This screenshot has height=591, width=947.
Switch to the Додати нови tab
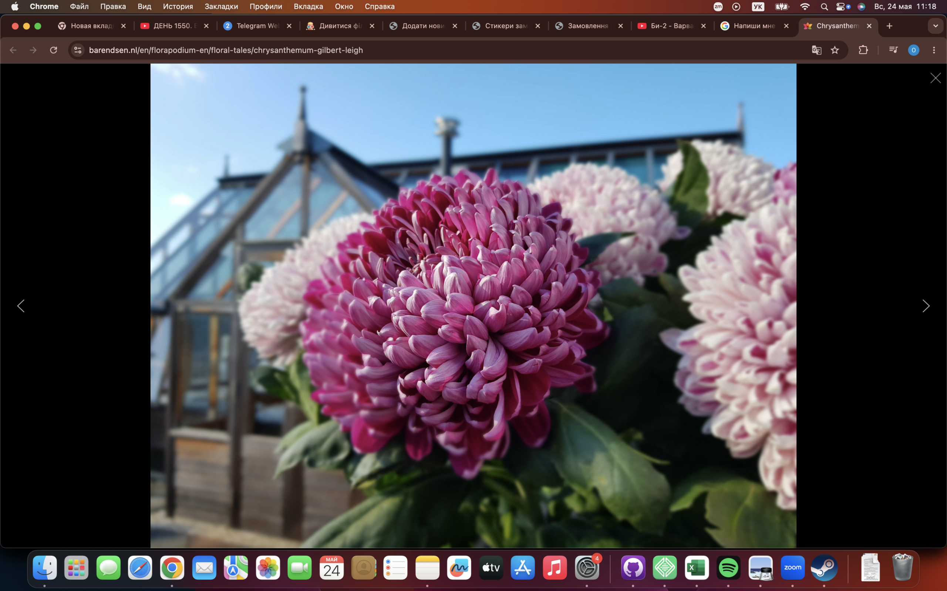(424, 26)
